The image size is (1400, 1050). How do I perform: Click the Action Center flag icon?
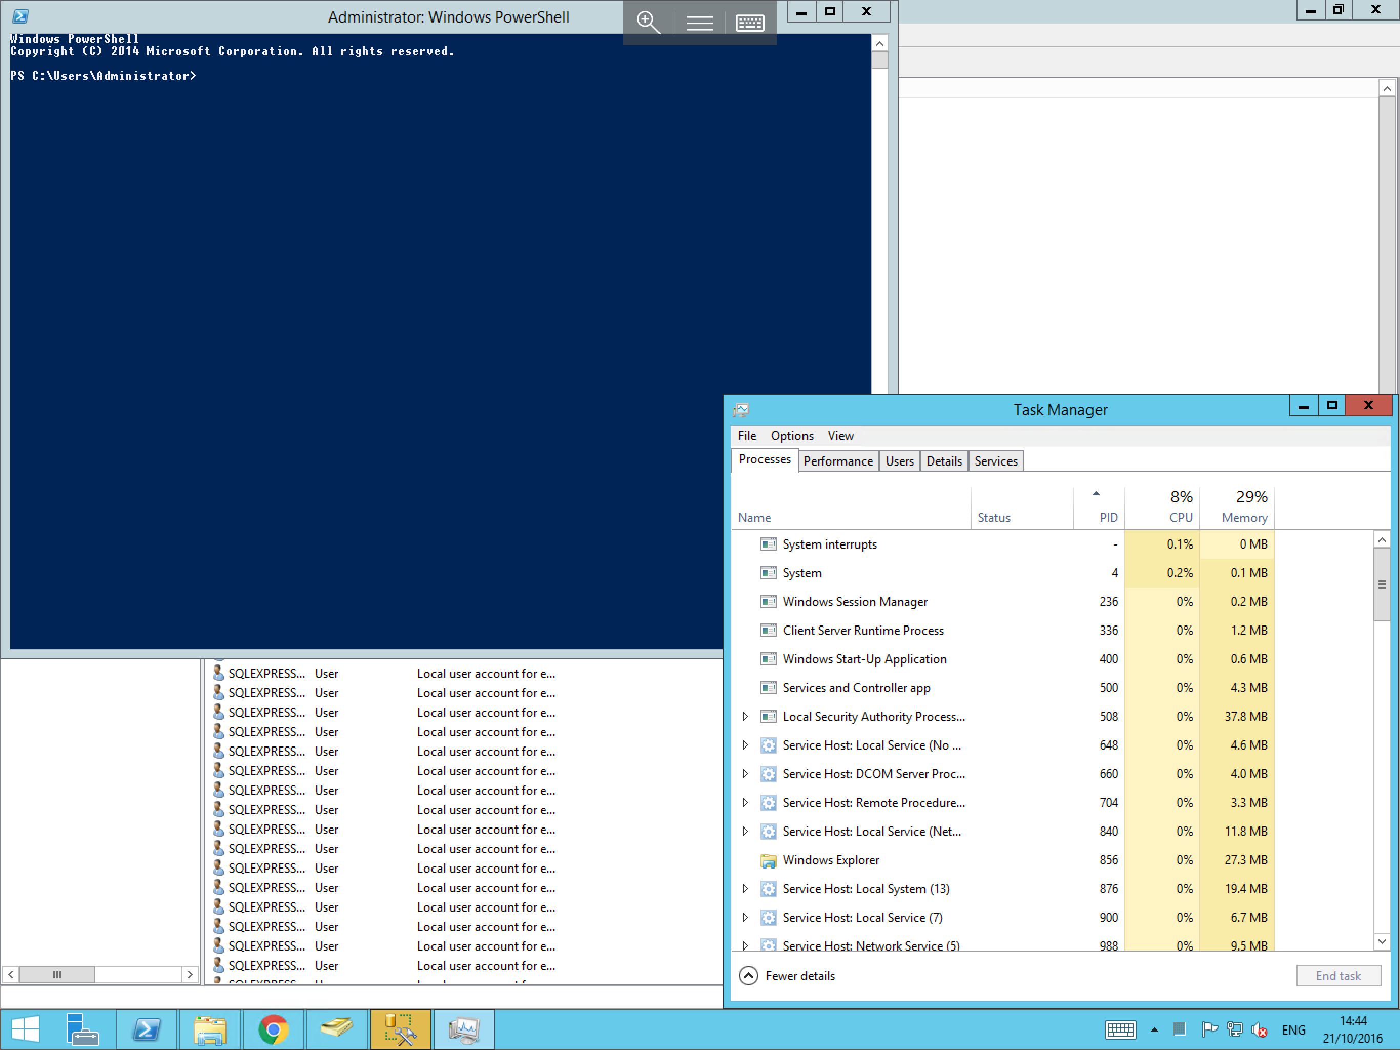pyautogui.click(x=1209, y=1029)
